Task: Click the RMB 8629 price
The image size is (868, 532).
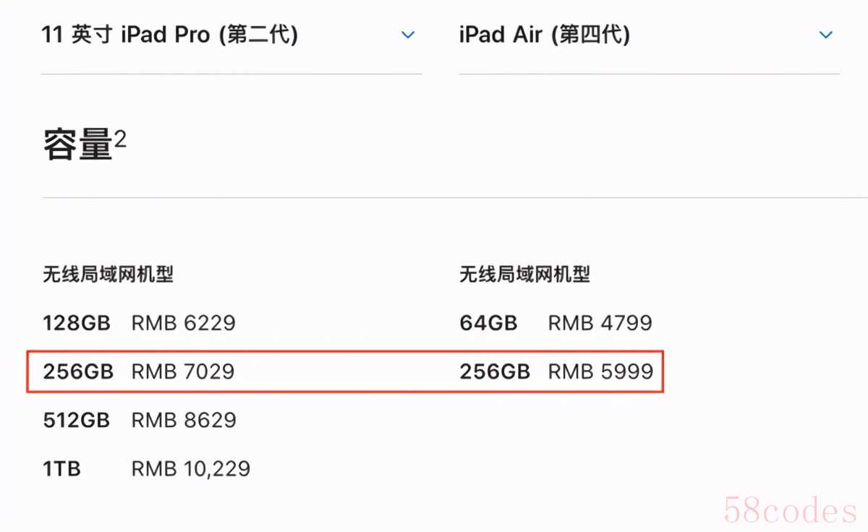Action: tap(183, 420)
